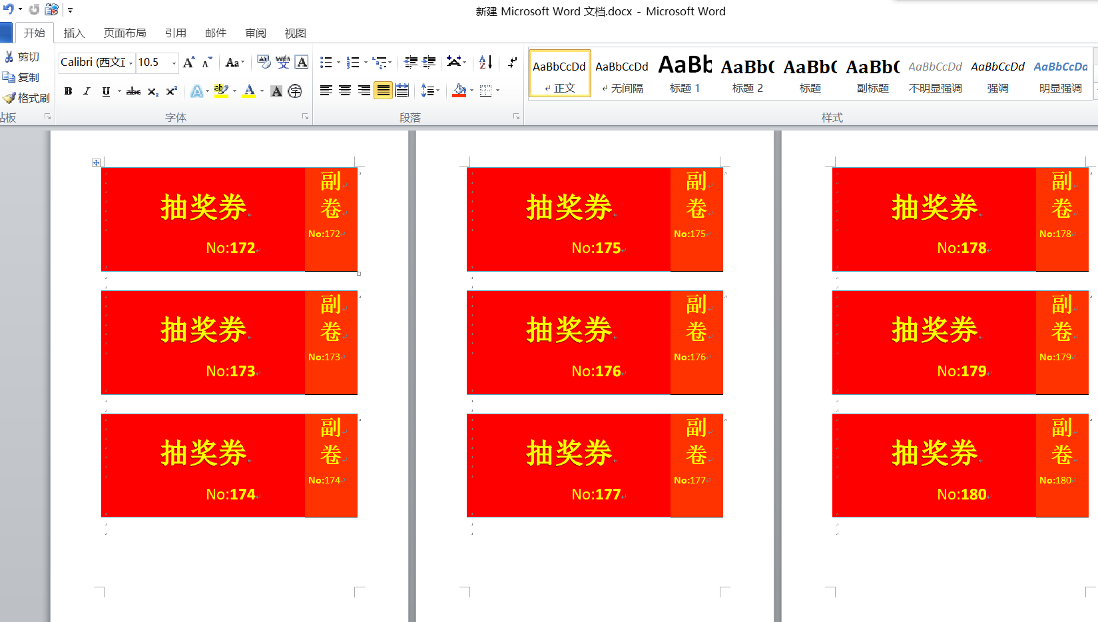The image size is (1098, 622).
Task: Switch to the 插入 (Insert) tab
Action: 74,33
